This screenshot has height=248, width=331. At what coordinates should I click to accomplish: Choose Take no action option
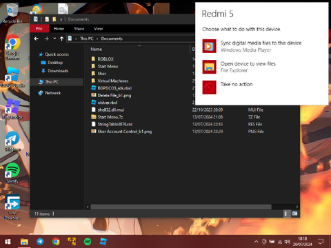pyautogui.click(x=228, y=87)
